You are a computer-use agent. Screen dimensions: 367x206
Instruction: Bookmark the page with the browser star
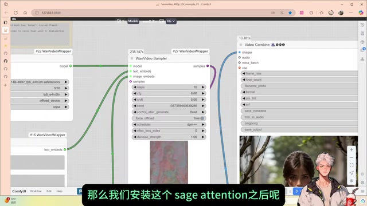coord(290,13)
